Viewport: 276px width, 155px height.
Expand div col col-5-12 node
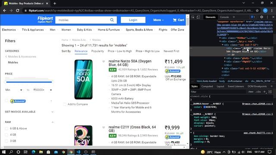(223, 68)
